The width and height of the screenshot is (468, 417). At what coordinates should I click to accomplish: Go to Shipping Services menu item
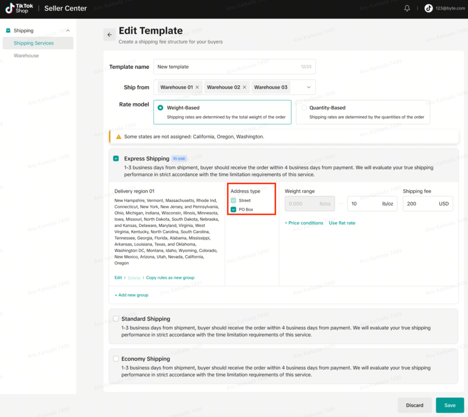click(x=34, y=43)
